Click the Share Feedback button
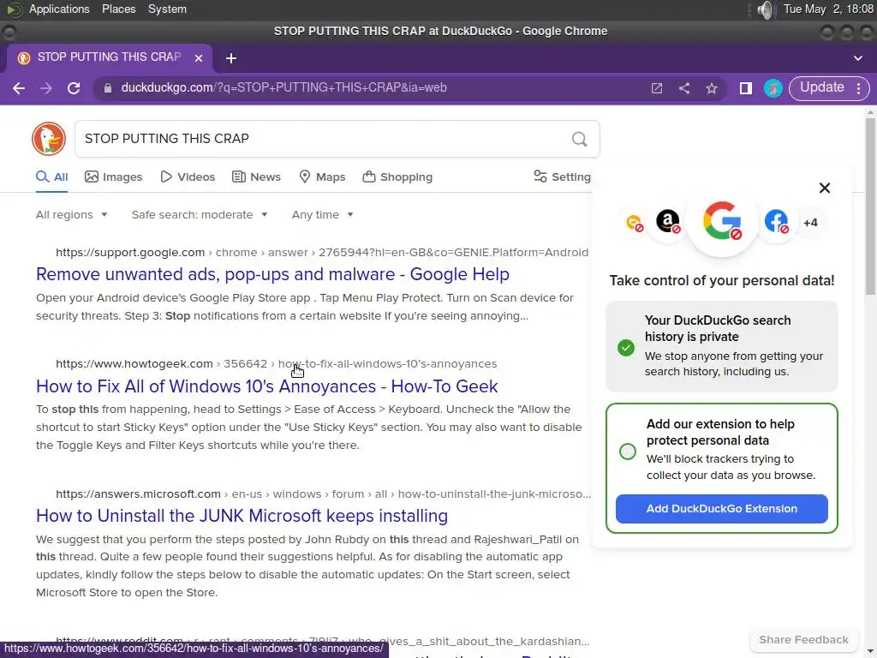The image size is (877, 658). tap(803, 639)
